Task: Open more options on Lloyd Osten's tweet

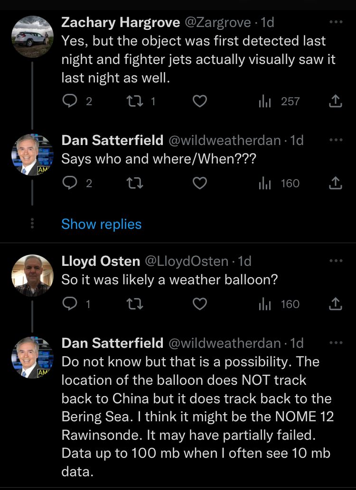Action: coord(335,261)
